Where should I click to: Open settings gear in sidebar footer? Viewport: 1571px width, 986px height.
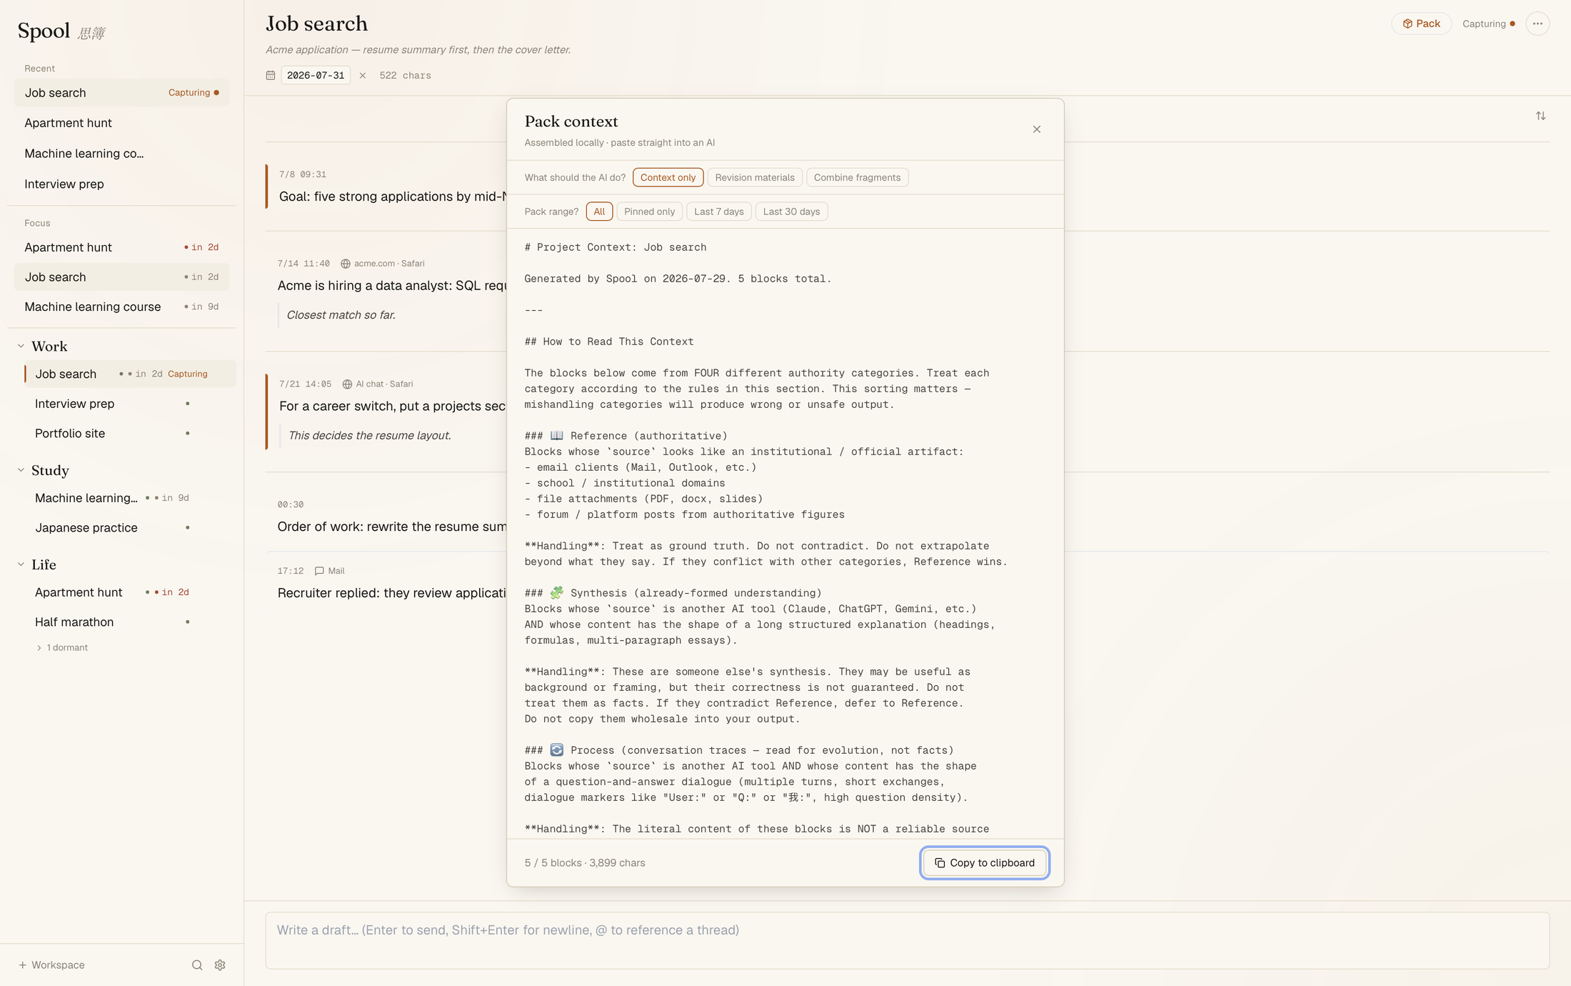[x=220, y=965]
